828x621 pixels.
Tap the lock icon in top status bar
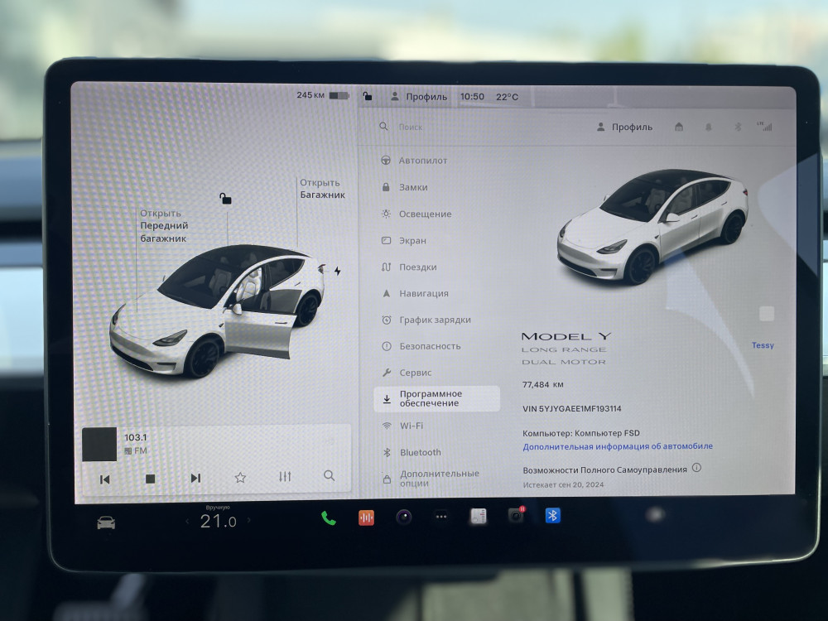368,96
